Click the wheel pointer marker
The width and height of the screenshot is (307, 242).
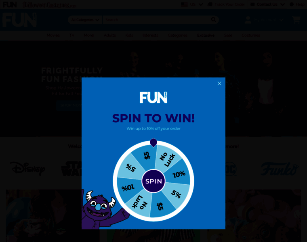click(x=153, y=142)
